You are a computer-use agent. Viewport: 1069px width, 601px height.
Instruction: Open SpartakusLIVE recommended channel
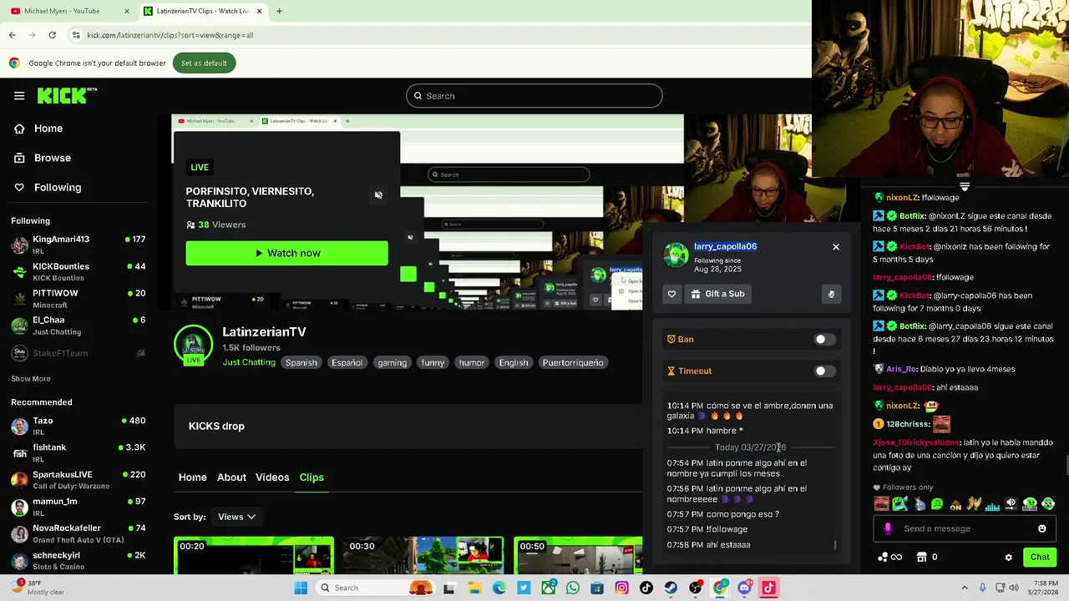click(x=79, y=479)
